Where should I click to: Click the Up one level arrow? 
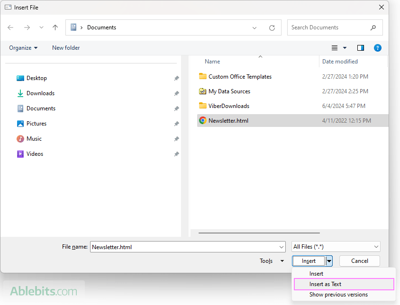pyautogui.click(x=55, y=27)
